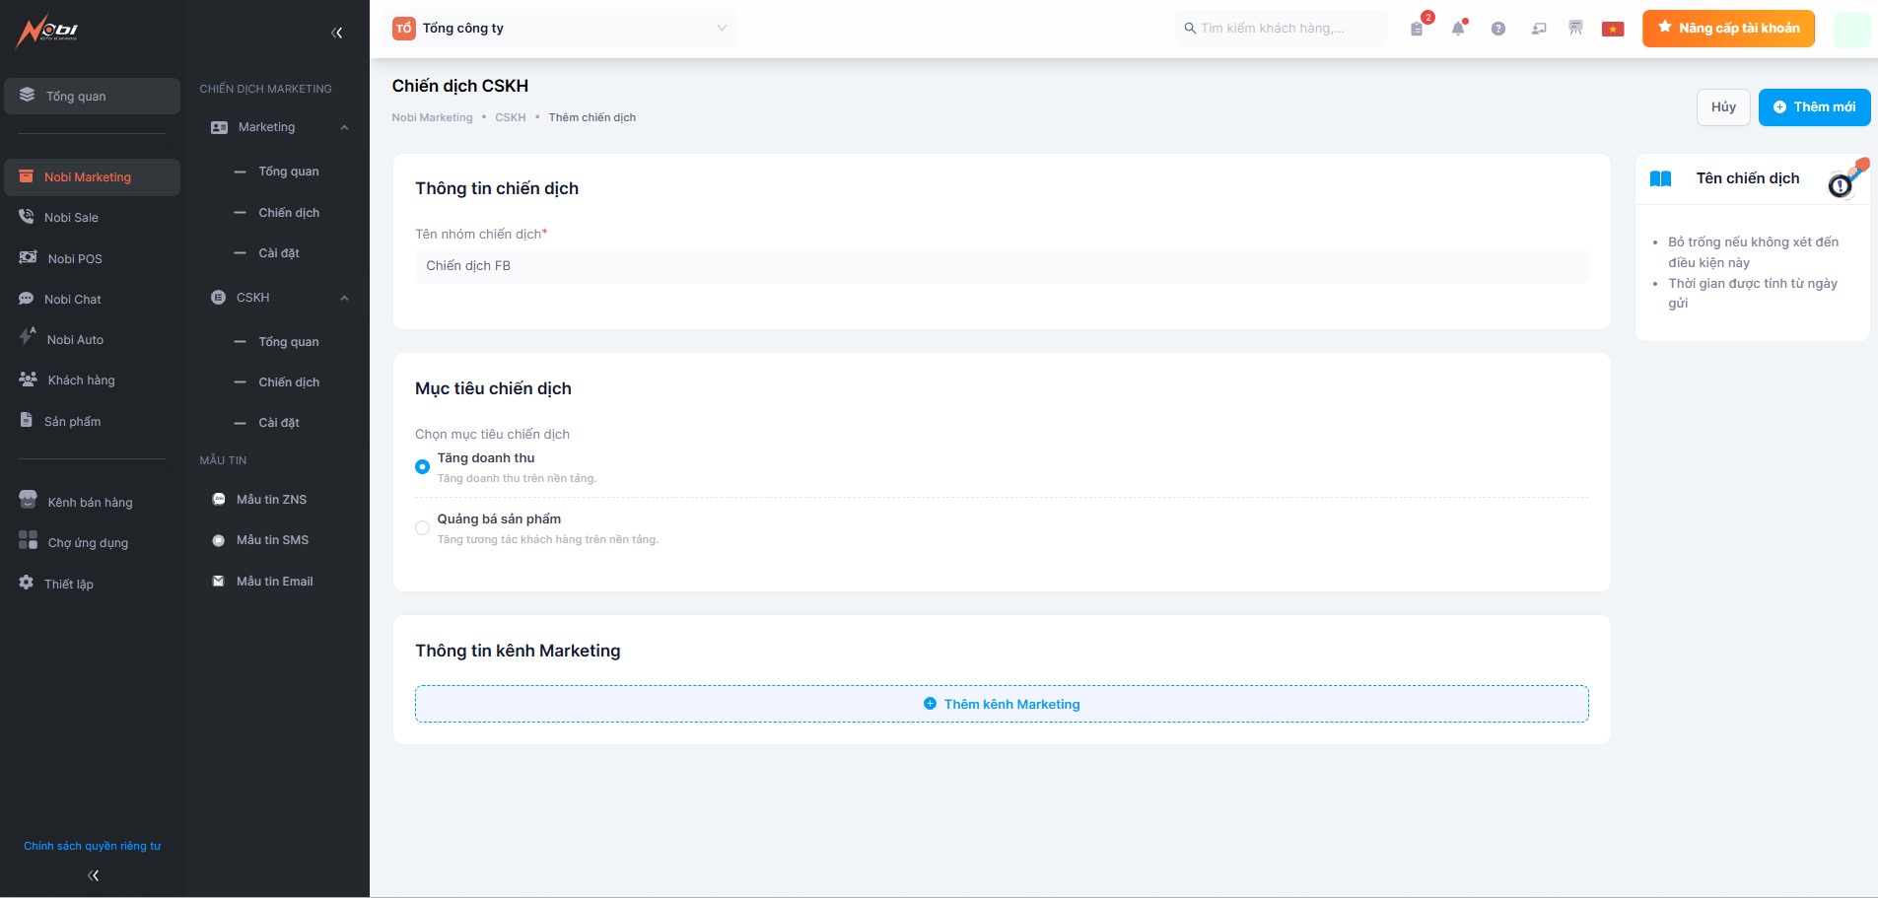1878x898 pixels.
Task: Open the help question mark icon
Action: pos(1497,29)
